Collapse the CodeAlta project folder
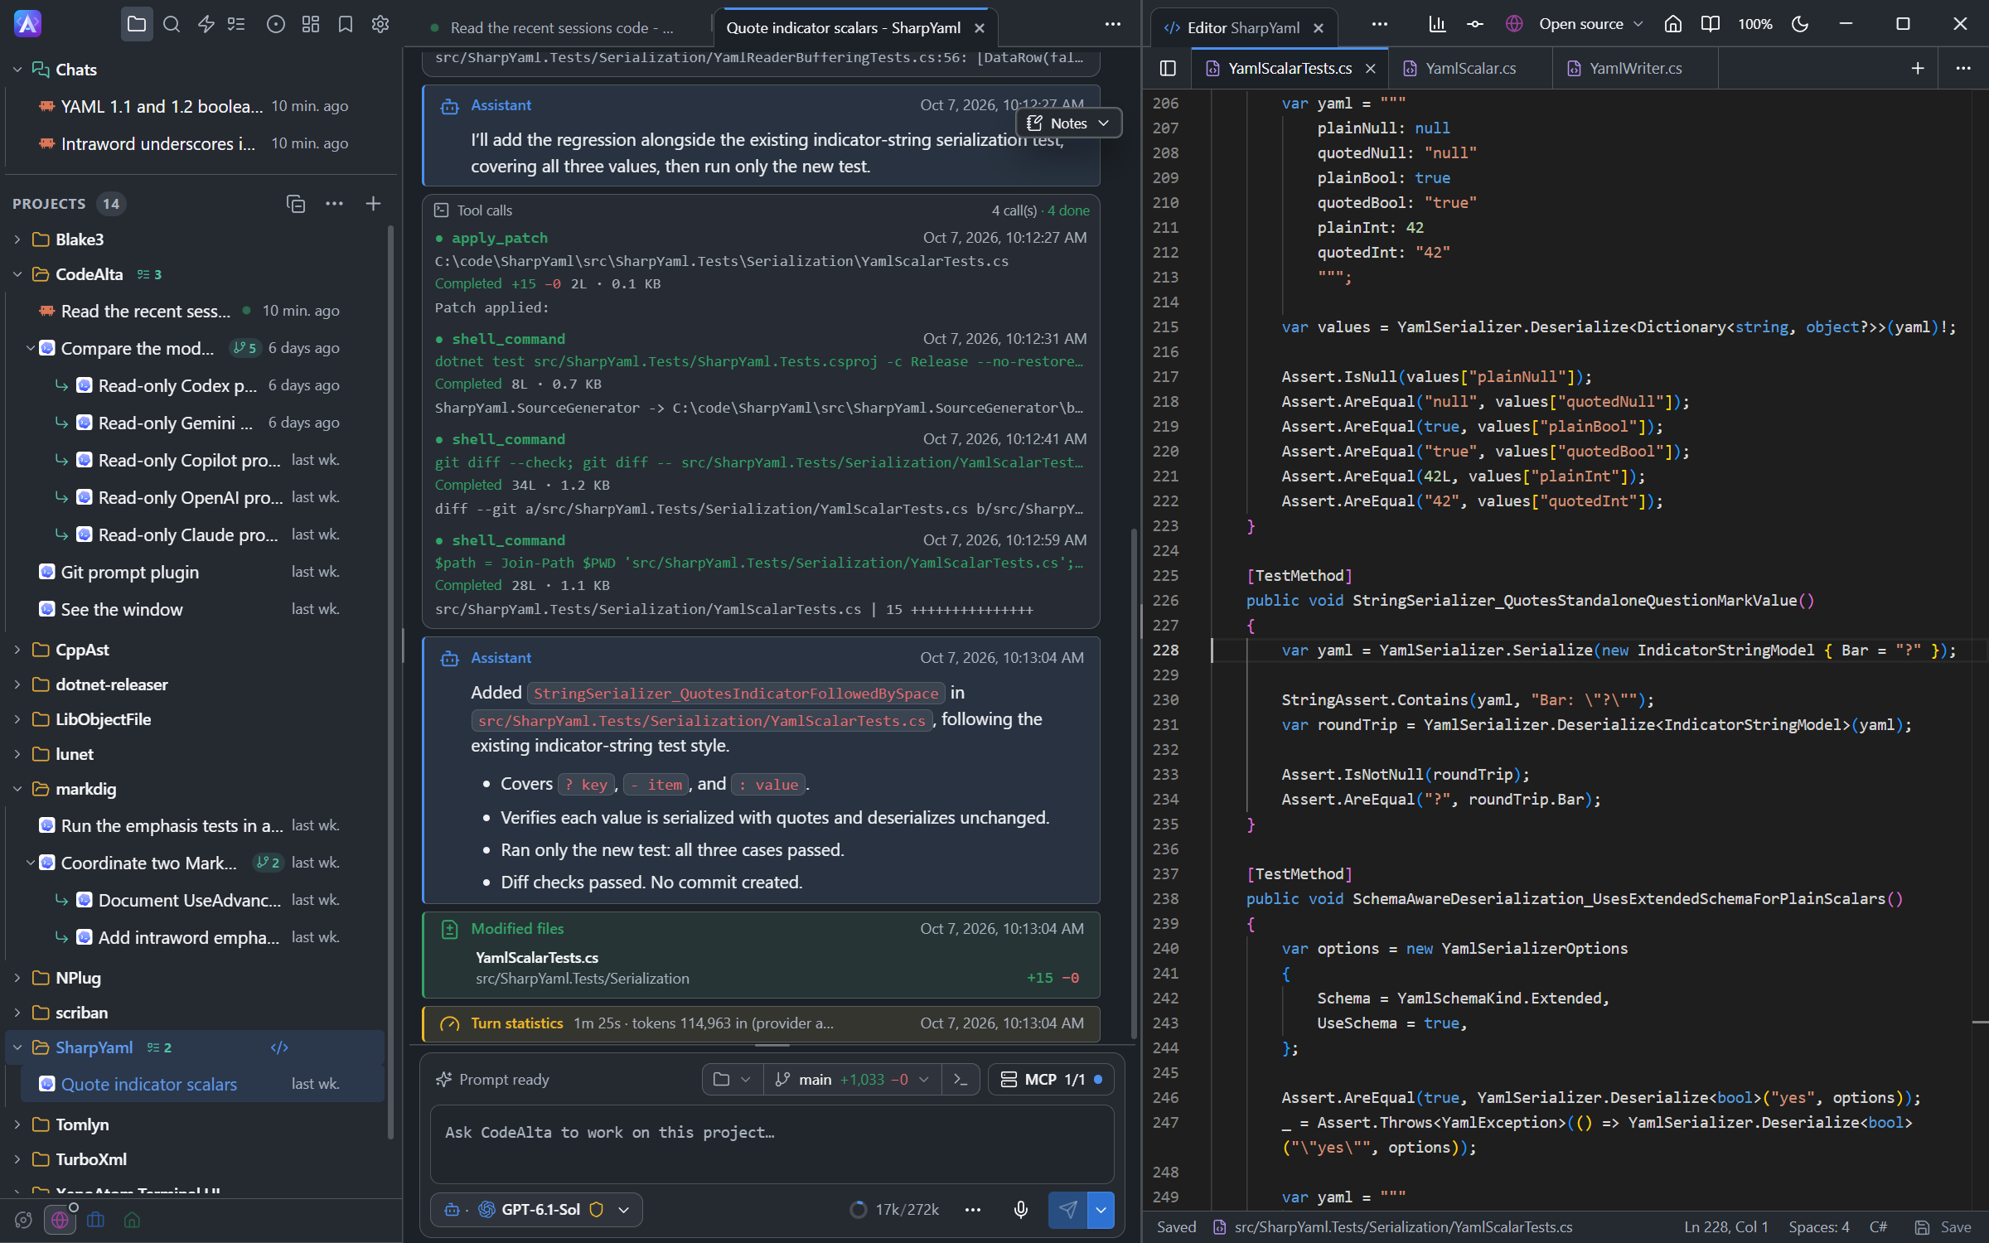This screenshot has height=1243, width=1989. point(17,274)
